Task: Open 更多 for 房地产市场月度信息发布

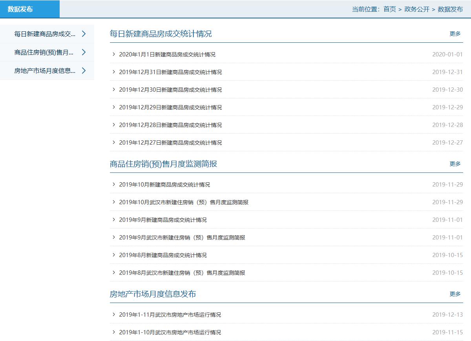Action: pyautogui.click(x=455, y=294)
